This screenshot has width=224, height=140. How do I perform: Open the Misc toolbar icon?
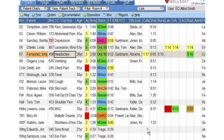pos(104,15)
